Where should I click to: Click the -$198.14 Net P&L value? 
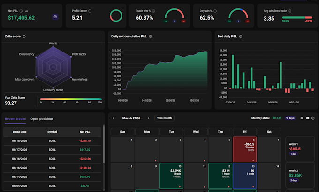coord(85,168)
